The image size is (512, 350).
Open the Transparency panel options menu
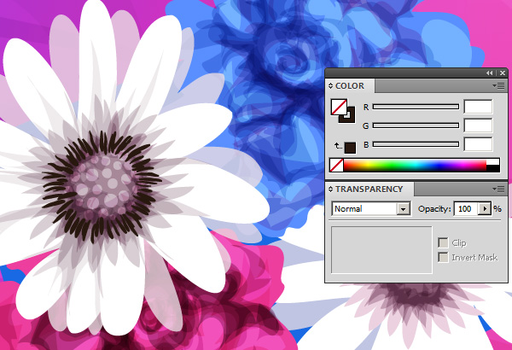pyautogui.click(x=497, y=189)
